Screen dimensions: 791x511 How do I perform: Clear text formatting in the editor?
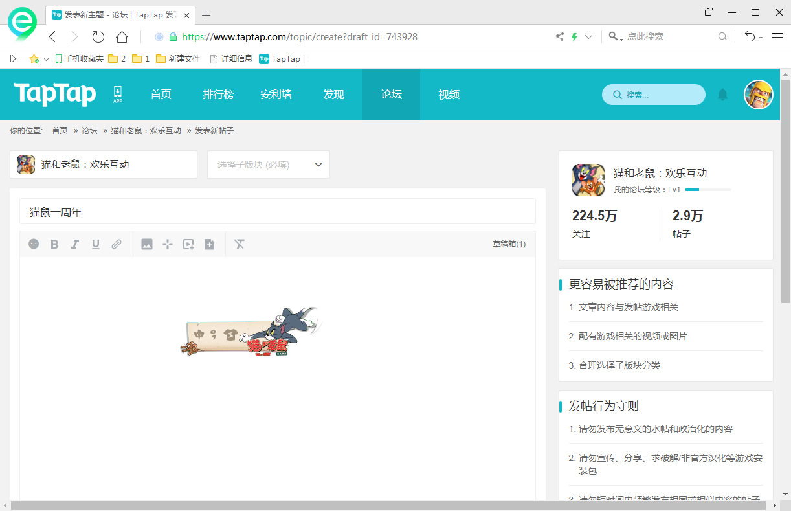[240, 244]
